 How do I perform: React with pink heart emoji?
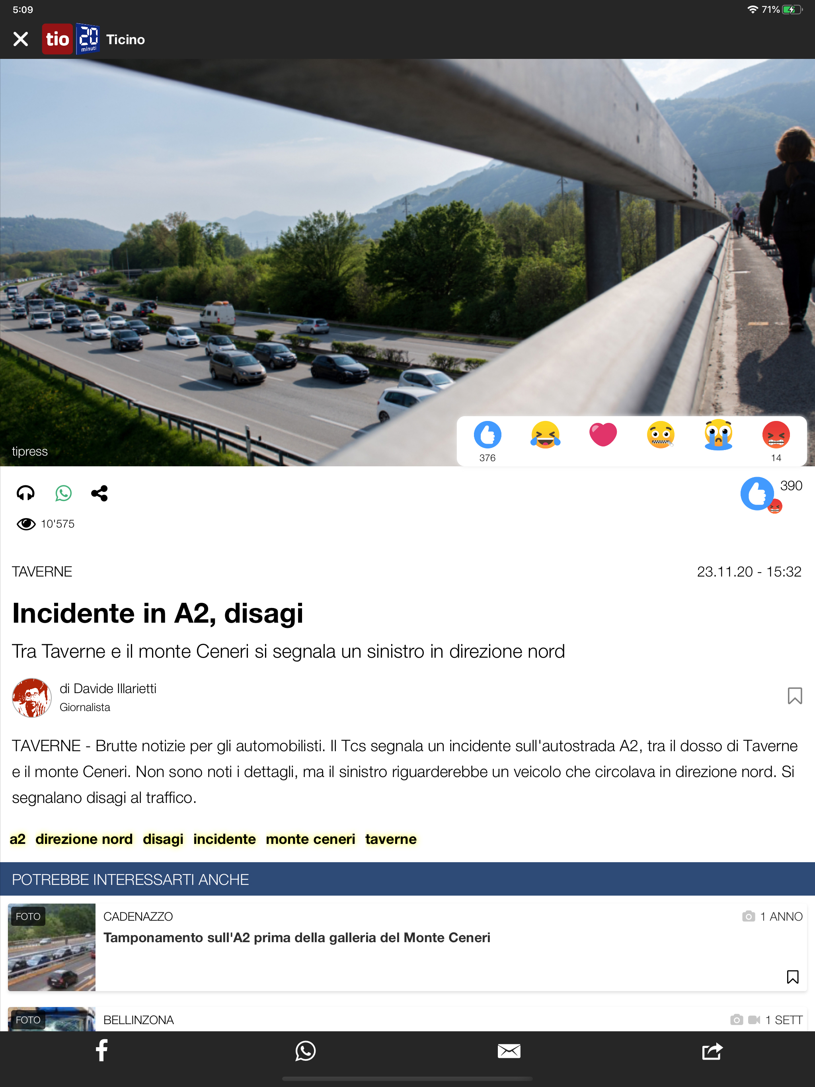pos(602,435)
